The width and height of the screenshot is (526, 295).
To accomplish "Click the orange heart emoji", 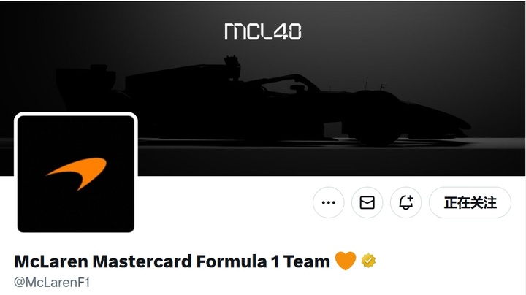I will point(346,261).
